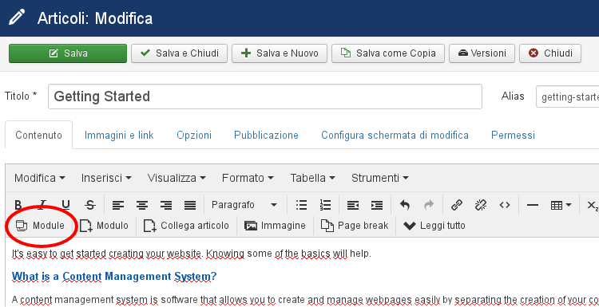Click the Modulo editor button

[x=104, y=226]
